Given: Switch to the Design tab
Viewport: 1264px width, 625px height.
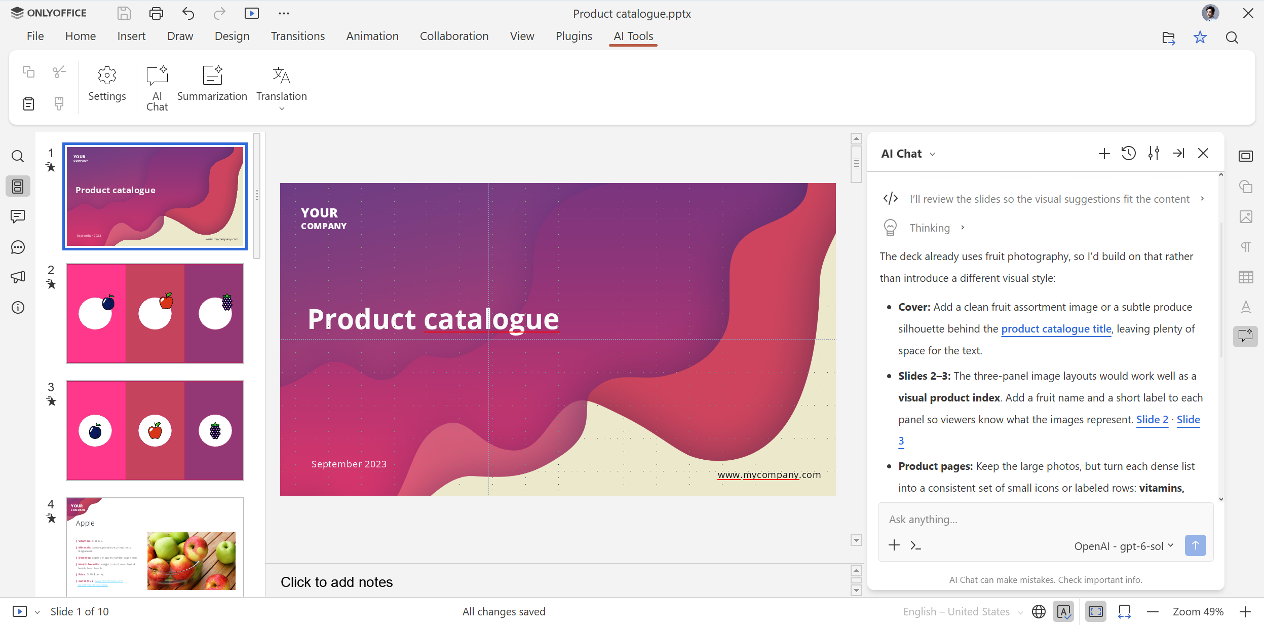Looking at the screenshot, I should pyautogui.click(x=232, y=36).
